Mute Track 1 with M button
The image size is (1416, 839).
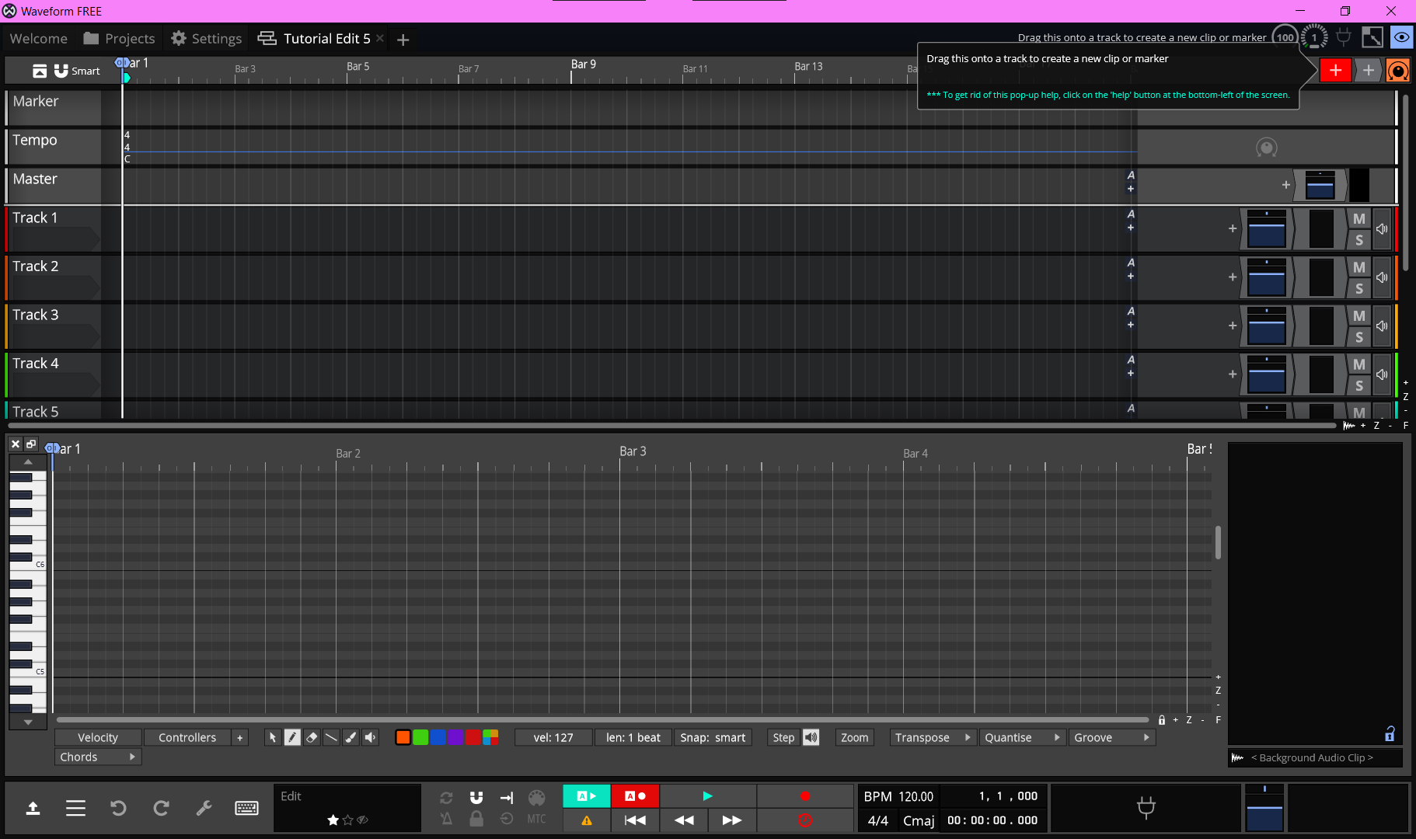tap(1358, 219)
